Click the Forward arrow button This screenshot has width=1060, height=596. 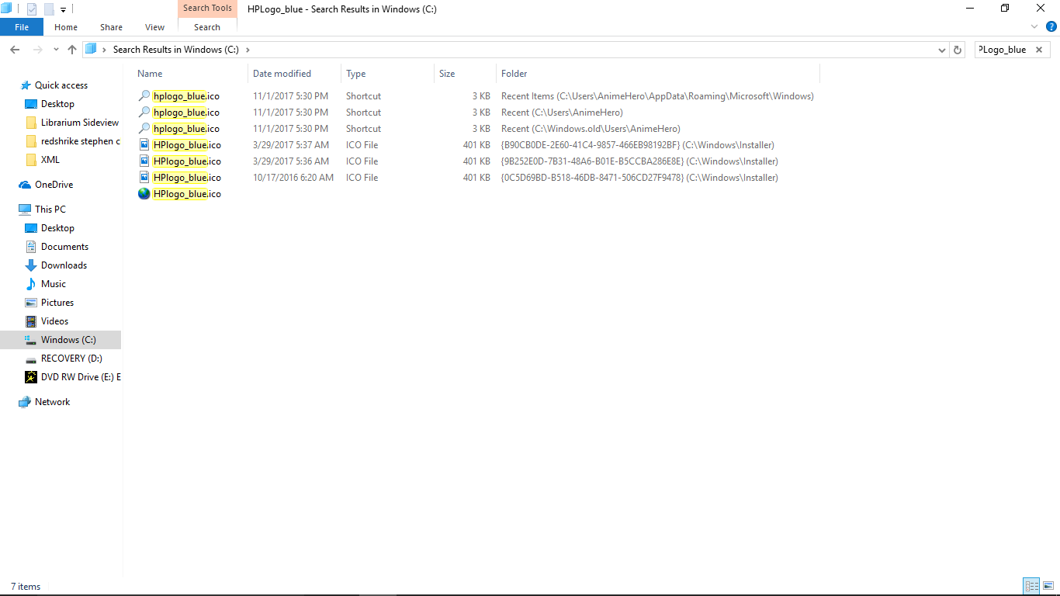(36, 49)
